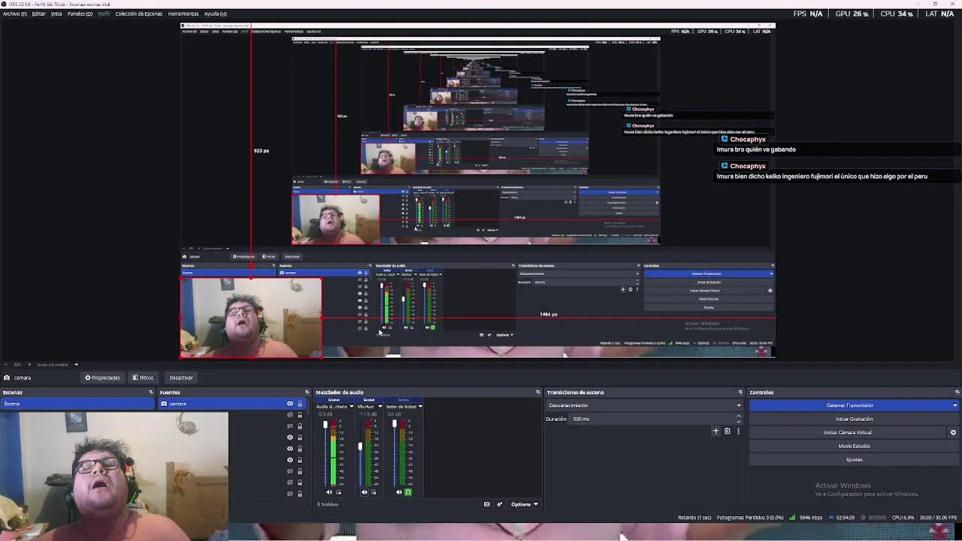The width and height of the screenshot is (962, 541).
Task: Add a transition with the plus icon
Action: (715, 431)
